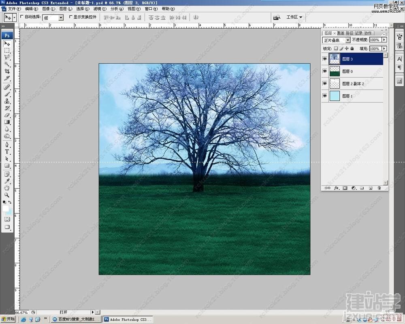Select the Notes tool
The width and height of the screenshot is (405, 324).
(7, 174)
